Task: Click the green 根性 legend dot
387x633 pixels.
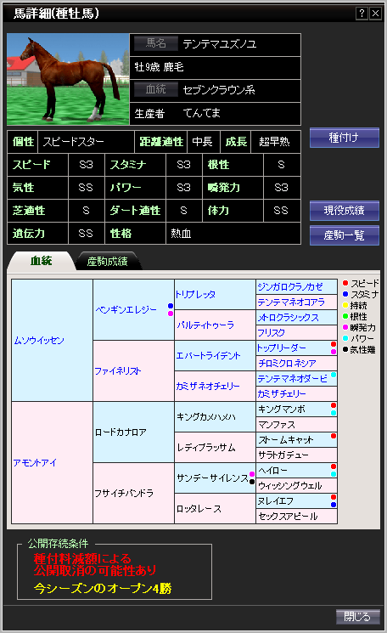Action: [x=345, y=316]
